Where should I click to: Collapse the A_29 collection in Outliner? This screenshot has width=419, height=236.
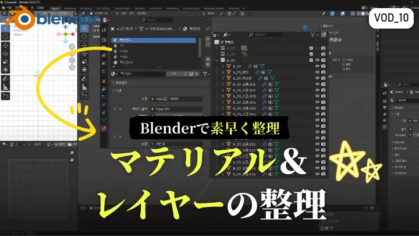[217, 60]
